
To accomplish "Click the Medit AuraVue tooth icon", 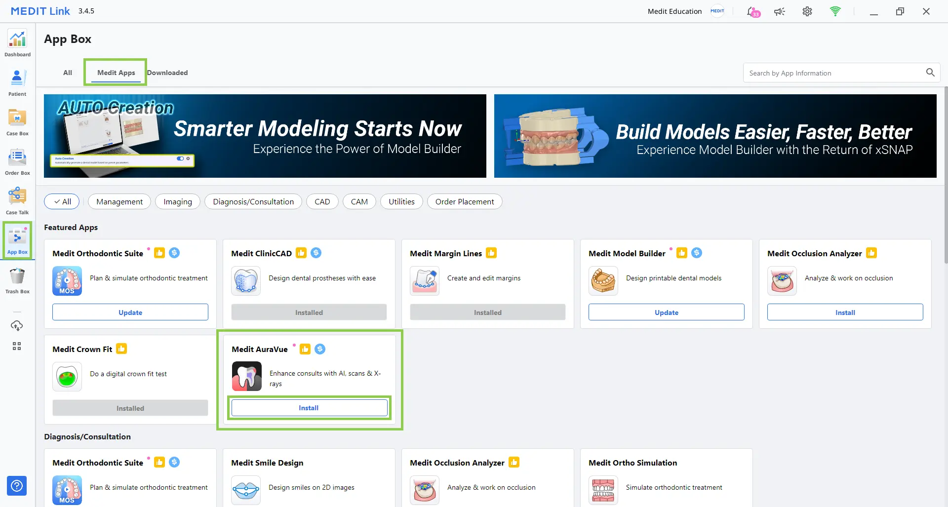I will click(247, 377).
